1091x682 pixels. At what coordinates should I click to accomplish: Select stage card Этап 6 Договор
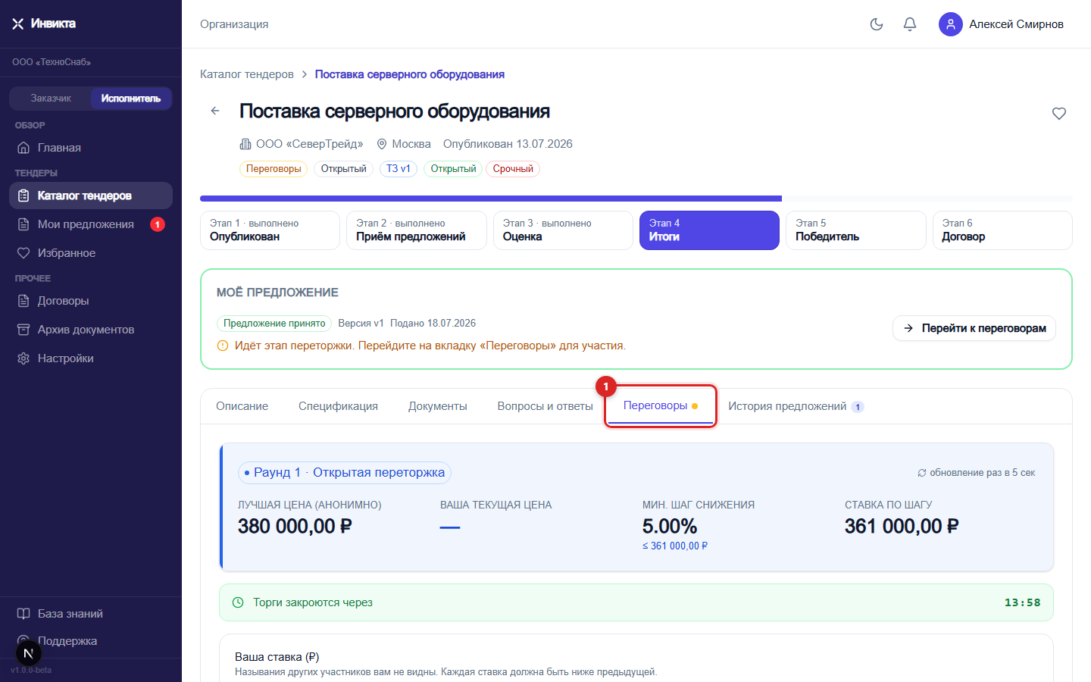pos(1002,230)
